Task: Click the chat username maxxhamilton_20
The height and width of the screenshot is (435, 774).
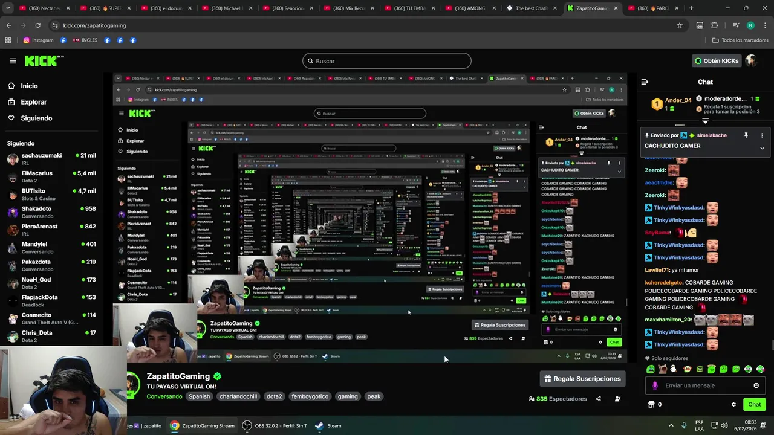Action: 668,320
